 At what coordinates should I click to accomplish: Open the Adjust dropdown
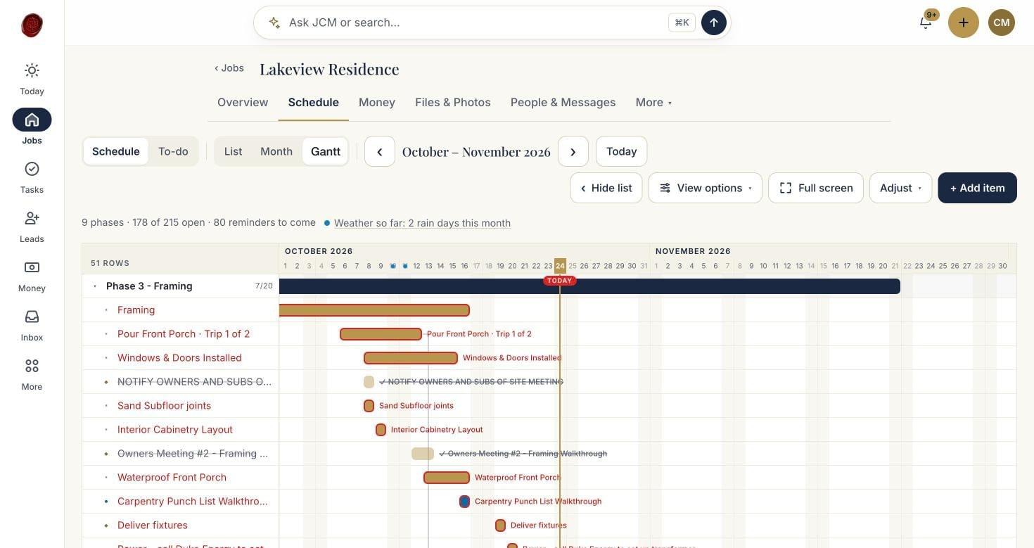tap(901, 188)
